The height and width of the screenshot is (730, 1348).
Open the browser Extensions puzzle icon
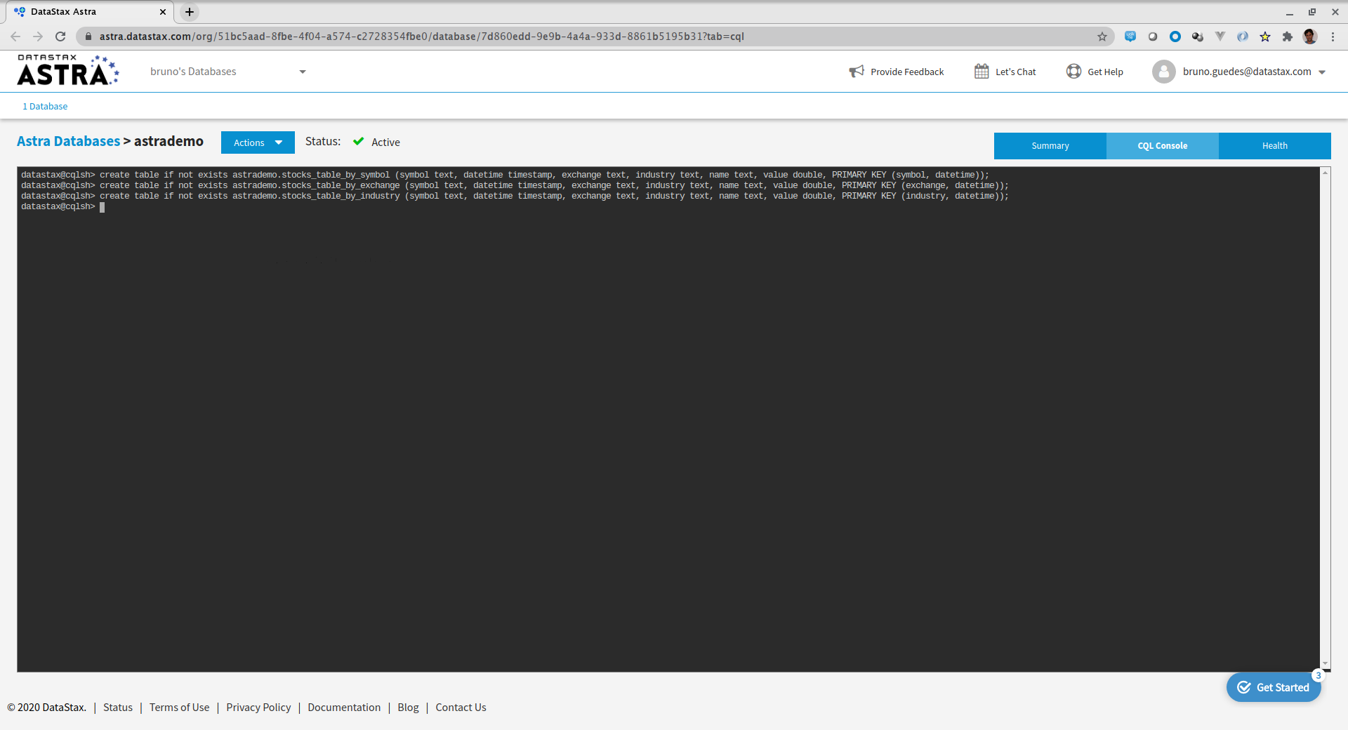point(1288,36)
